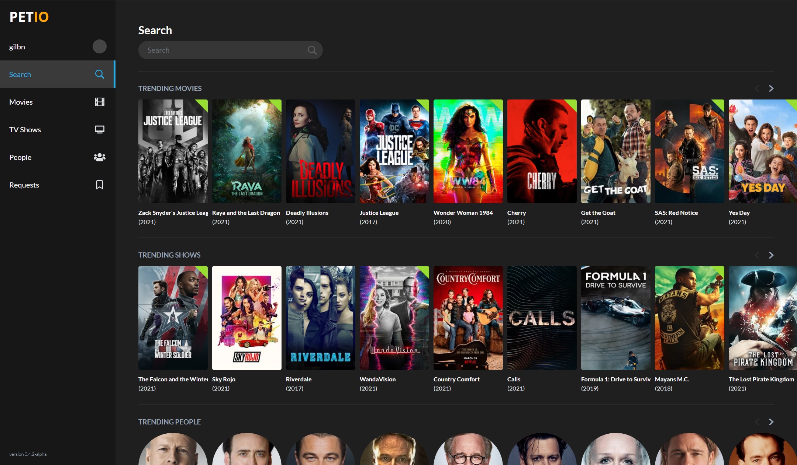The width and height of the screenshot is (797, 465).
Task: Click the People group icon
Action: [x=100, y=157]
